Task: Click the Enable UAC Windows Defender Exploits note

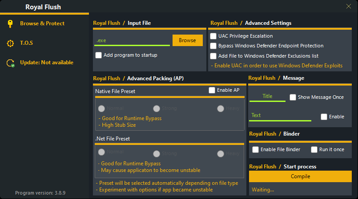Action: point(277,66)
